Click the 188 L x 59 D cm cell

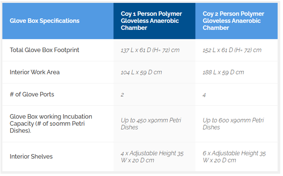[223, 72]
